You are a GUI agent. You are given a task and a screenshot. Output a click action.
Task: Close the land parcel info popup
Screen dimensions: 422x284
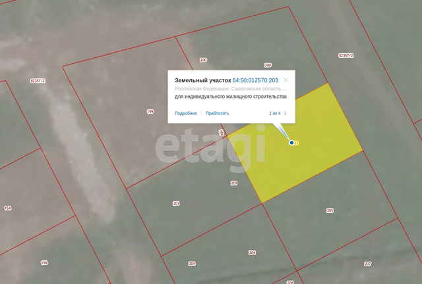click(x=286, y=80)
